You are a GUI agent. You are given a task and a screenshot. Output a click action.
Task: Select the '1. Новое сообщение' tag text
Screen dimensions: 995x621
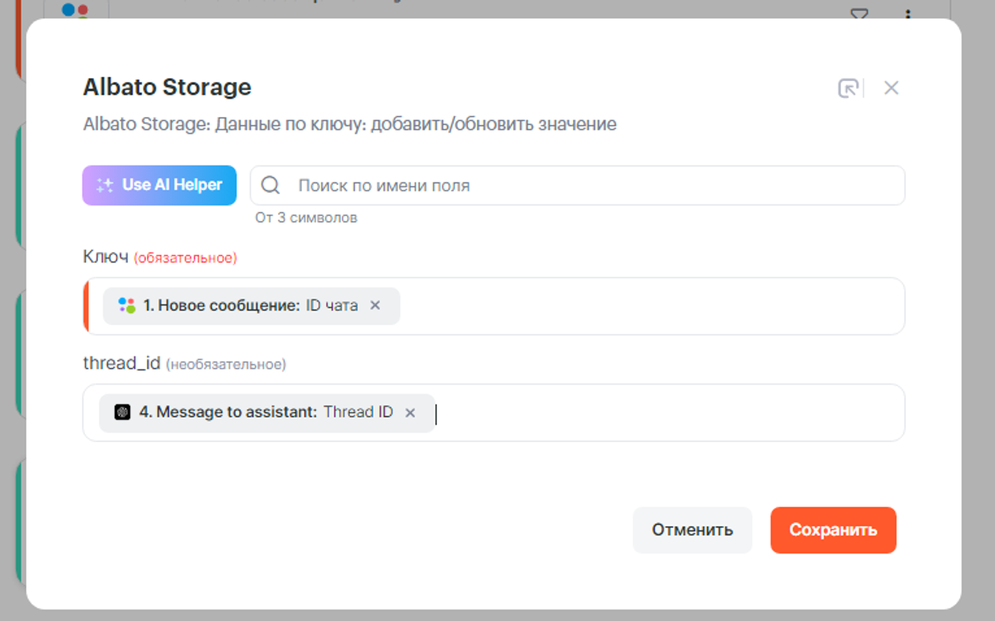pyautogui.click(x=221, y=306)
